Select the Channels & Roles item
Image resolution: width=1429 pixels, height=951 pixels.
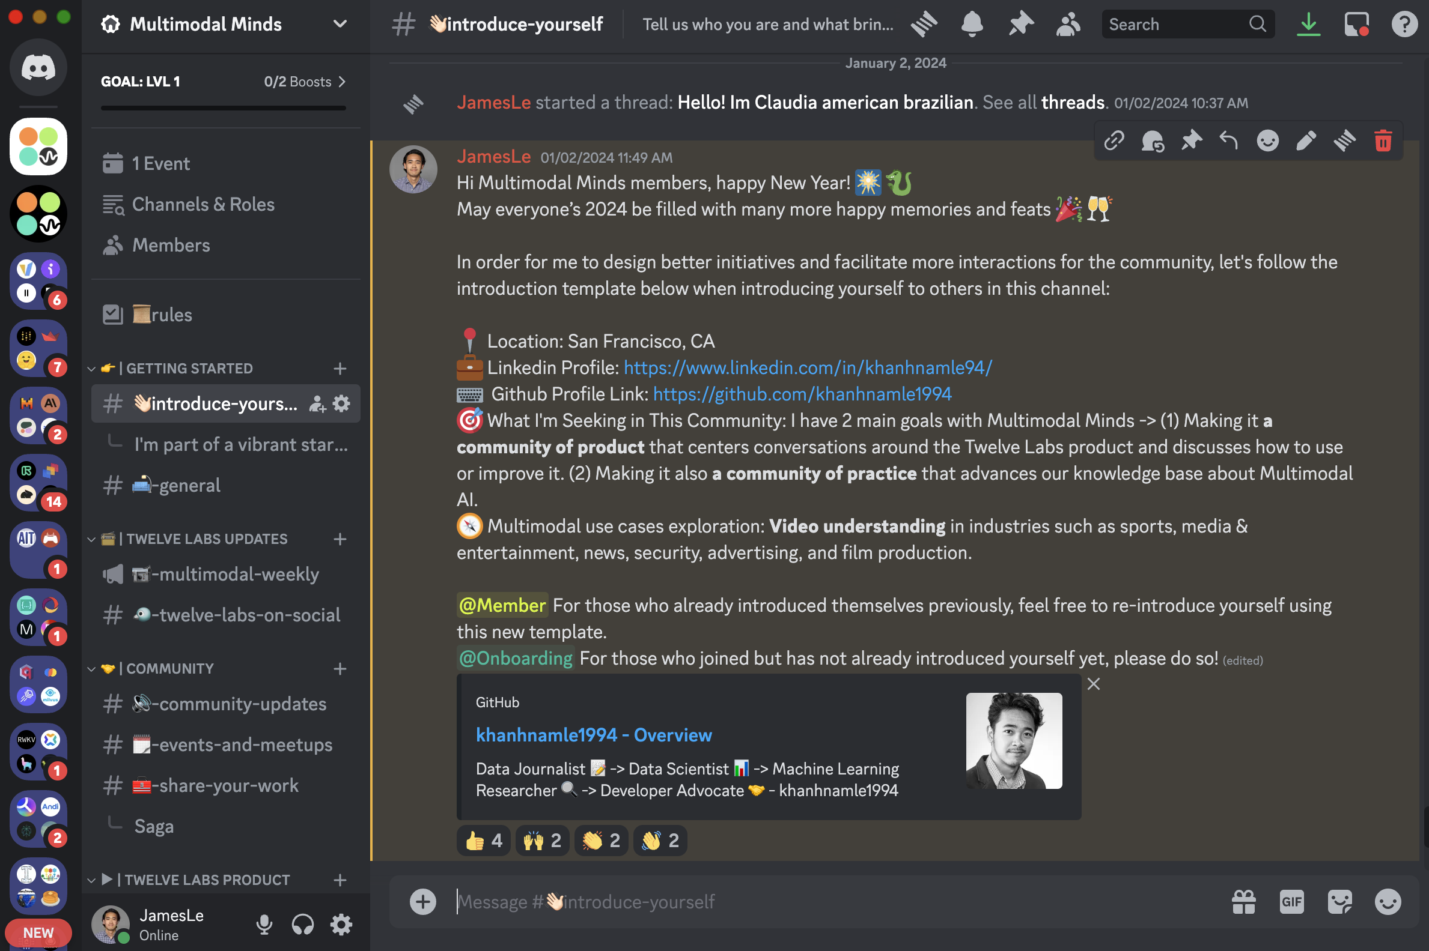[203, 204]
